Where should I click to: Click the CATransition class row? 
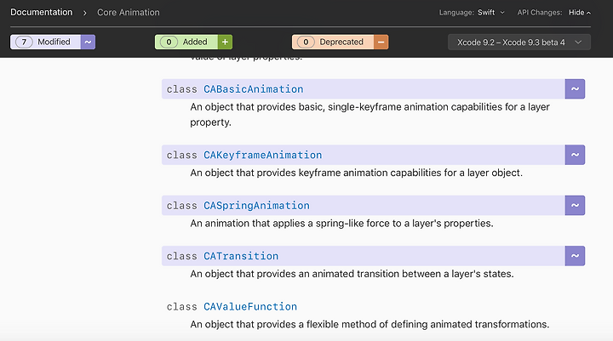click(364, 256)
